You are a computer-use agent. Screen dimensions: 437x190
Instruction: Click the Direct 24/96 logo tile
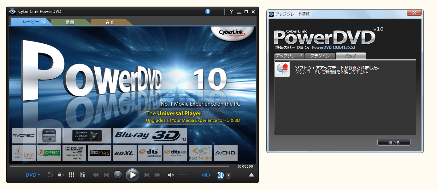(x=99, y=153)
